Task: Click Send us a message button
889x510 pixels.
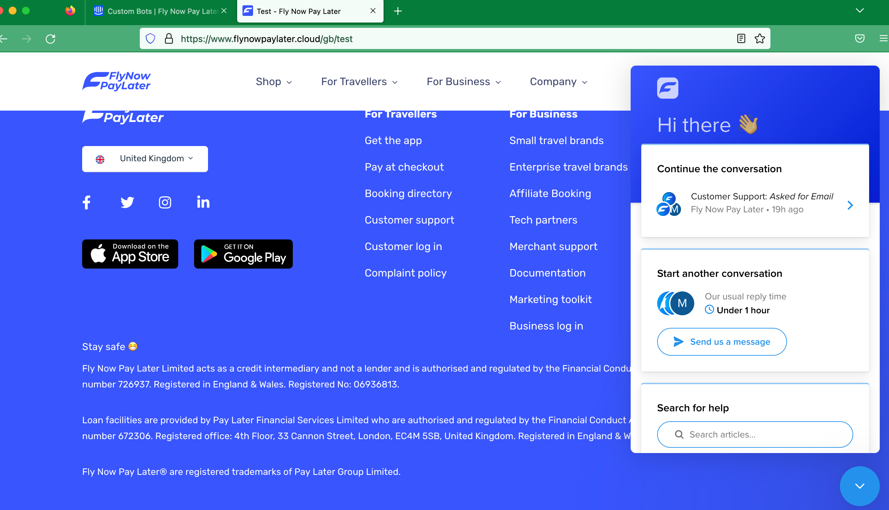Action: pos(722,341)
